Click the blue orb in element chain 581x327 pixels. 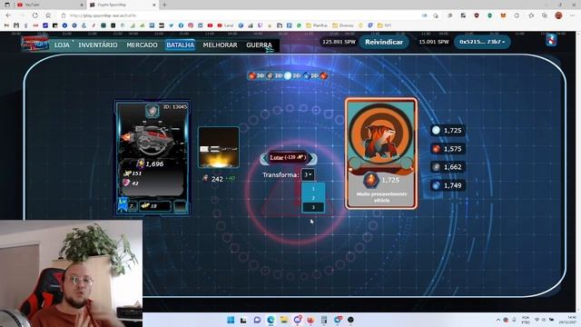307,75
